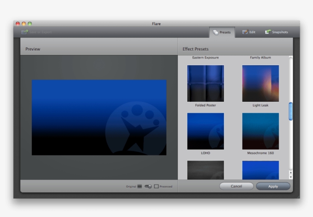313x217 pixels.
Task: Zoom the Flare window with green button
Action: (30, 24)
